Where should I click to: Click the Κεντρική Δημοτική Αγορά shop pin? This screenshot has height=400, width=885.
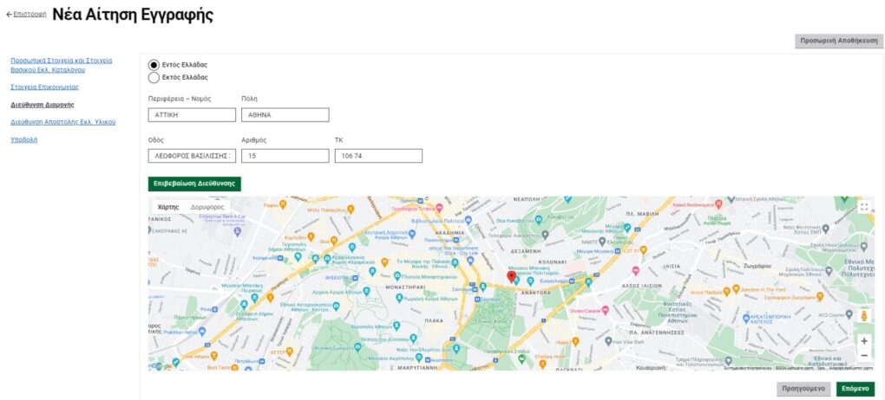tap(412, 233)
